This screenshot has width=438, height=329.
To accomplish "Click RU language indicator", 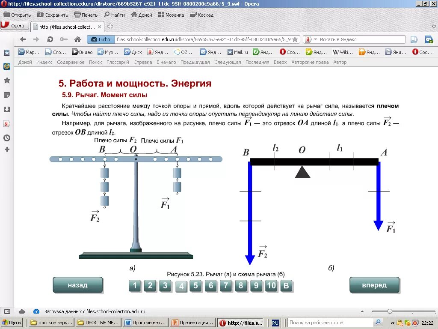I will [x=275, y=323].
